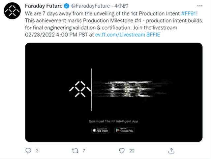Viewport: 211px width, 159px height.
Task: Click the Download The FF Intelligent App text
Action: pyautogui.click(x=113, y=121)
